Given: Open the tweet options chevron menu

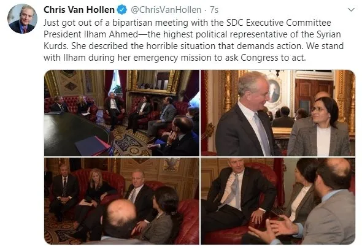Looking at the screenshot, I should coord(351,10).
